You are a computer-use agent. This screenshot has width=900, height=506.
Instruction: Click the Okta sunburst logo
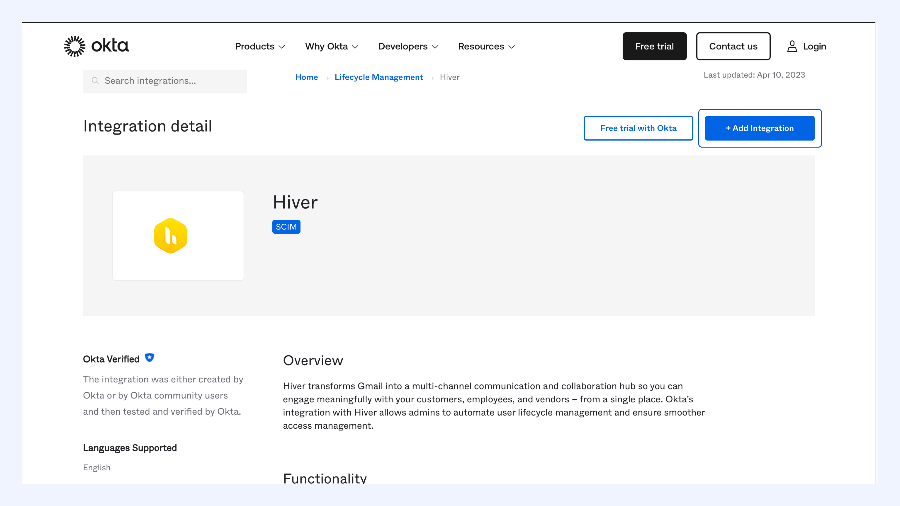coord(75,46)
